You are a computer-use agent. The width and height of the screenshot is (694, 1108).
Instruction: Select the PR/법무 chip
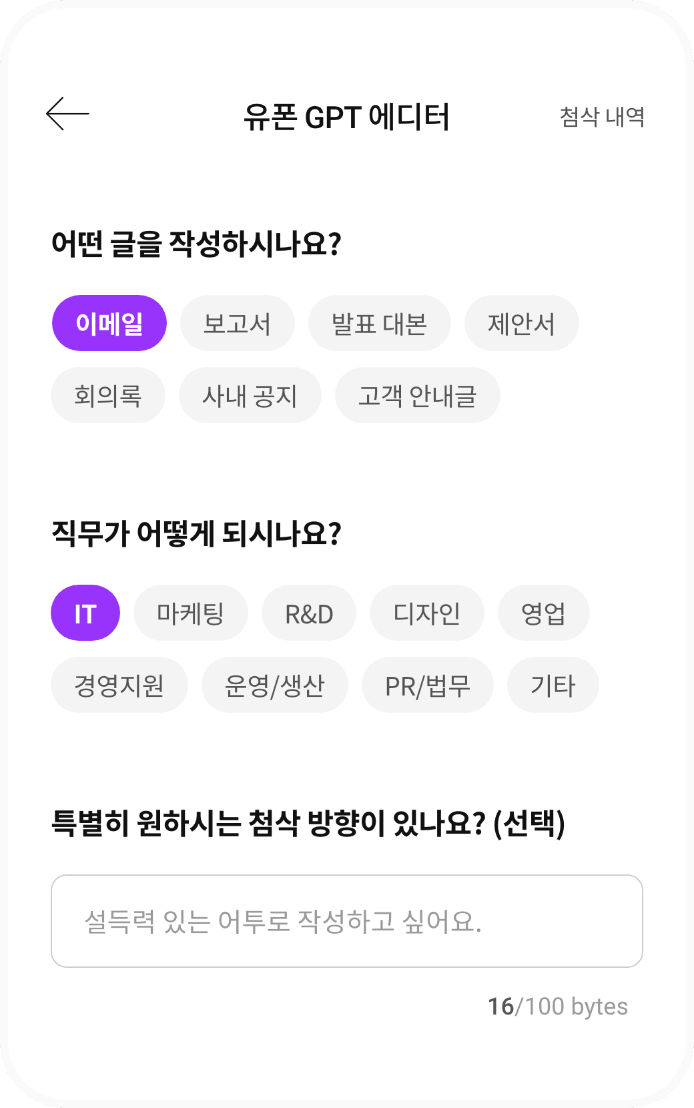(428, 685)
